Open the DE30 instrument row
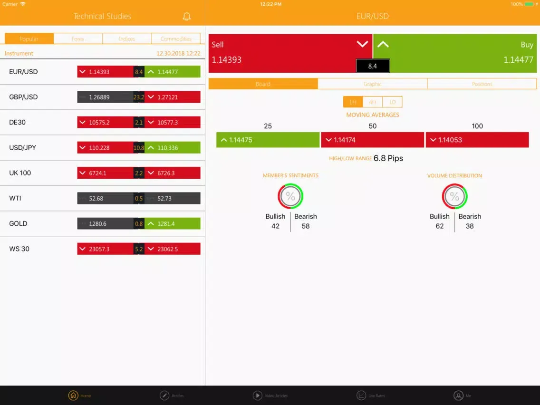 103,122
